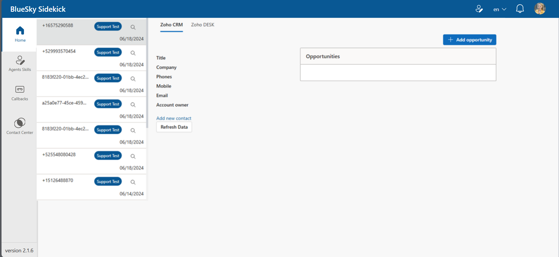The width and height of the screenshot is (559, 257).
Task: Search contact for +529993570454
Action: [133, 53]
